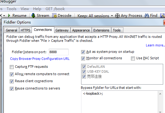This screenshot has height=113, width=165.
Task: Toggle Use PAC Script checkbox
Action: tap(133, 58)
